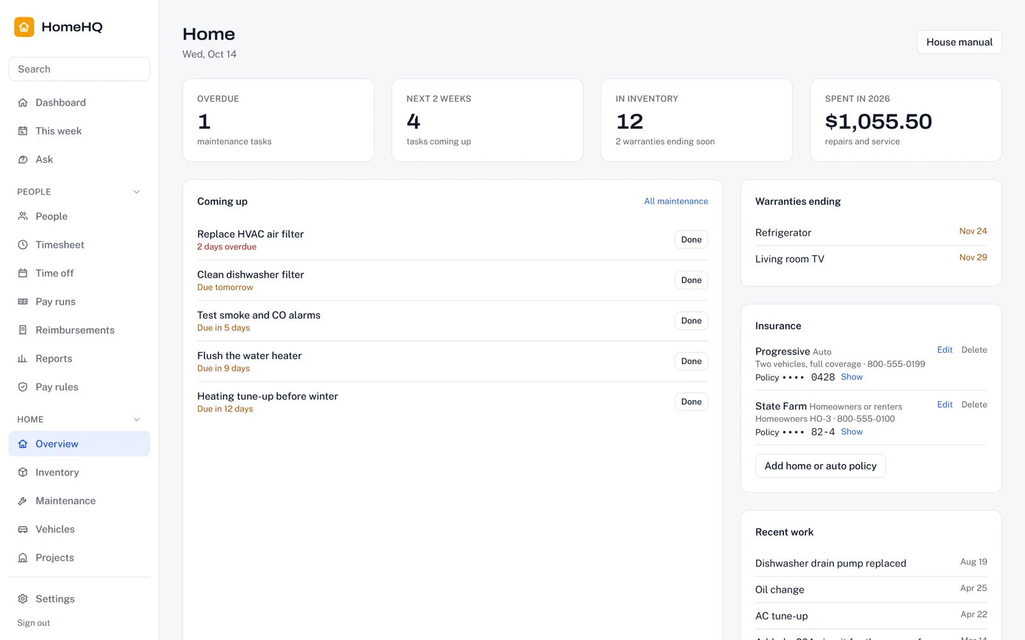Screen dimensions: 1025x640
Task: Show the Progressive policy number
Action: [851, 377]
